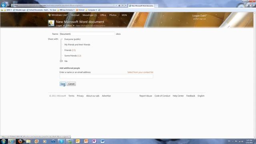The width and height of the screenshot is (256, 144).
Task: Open Skype from the taskbar
Action: pos(61,141)
